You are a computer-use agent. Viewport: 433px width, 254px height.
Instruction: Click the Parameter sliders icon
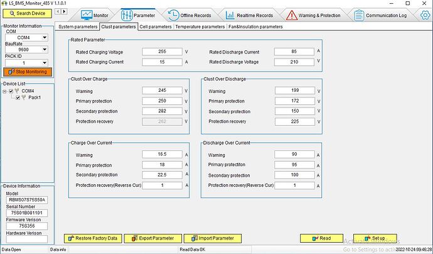(x=127, y=15)
